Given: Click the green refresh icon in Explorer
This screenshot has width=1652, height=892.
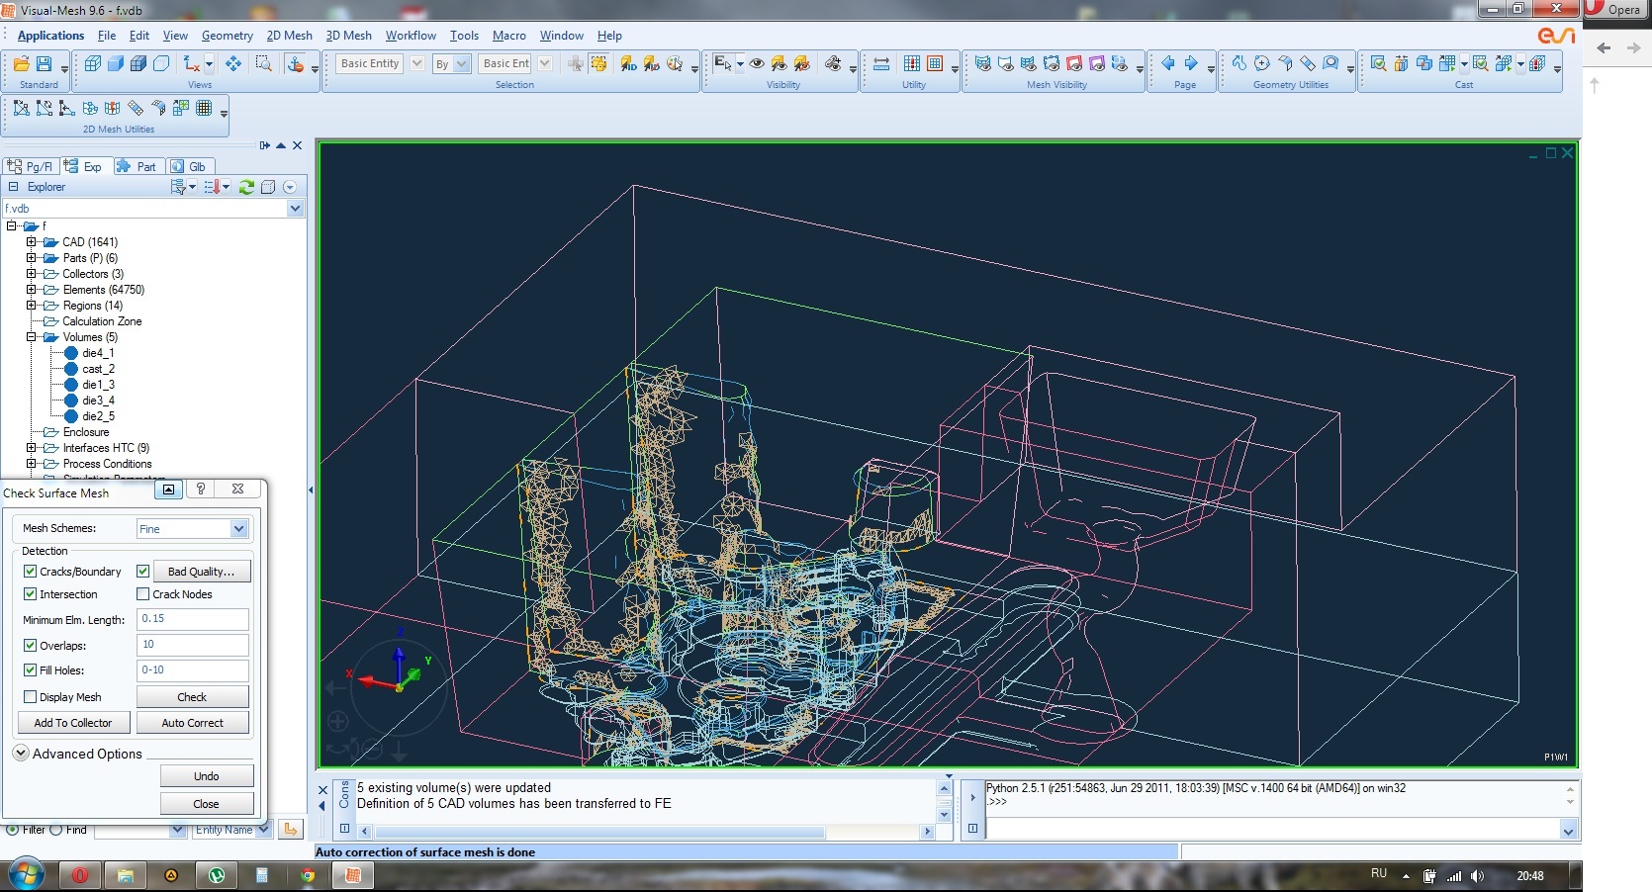Looking at the screenshot, I should [x=246, y=186].
